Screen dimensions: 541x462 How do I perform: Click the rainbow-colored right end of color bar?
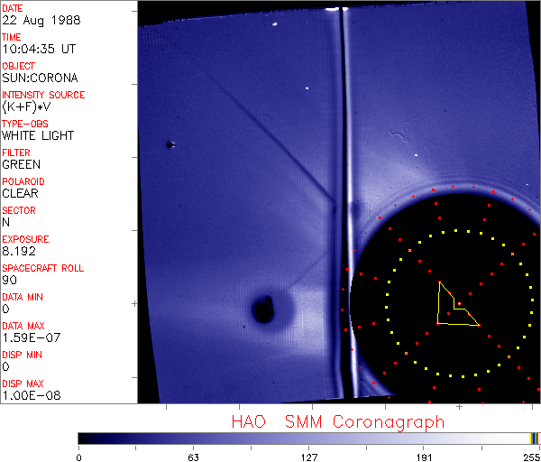pos(534,438)
